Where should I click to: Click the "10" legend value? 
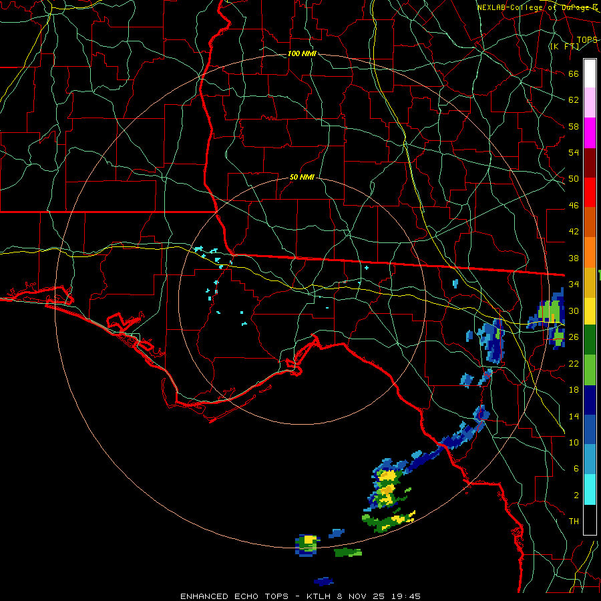click(x=574, y=443)
